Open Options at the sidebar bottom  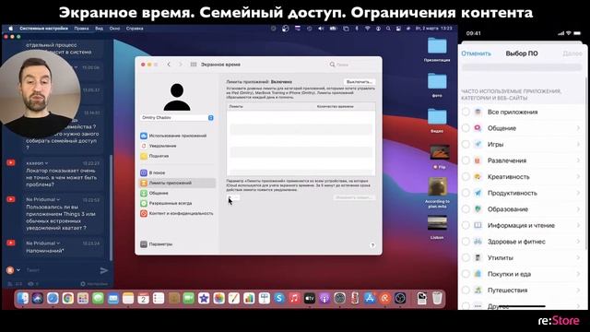click(157, 243)
